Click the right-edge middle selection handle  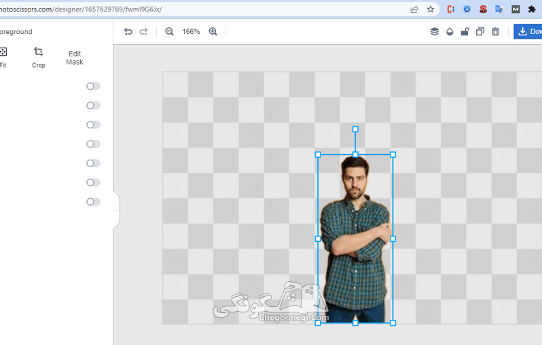tap(393, 238)
